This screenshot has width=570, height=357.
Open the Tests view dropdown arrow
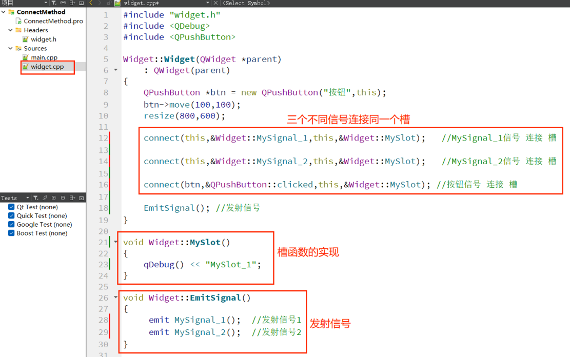pyautogui.click(x=28, y=198)
